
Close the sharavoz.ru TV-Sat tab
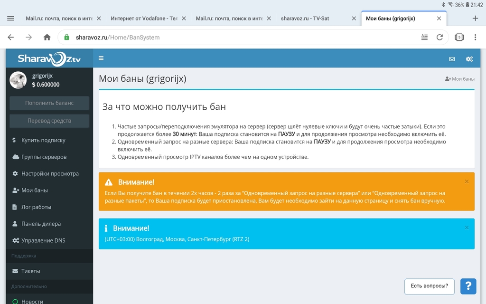pos(354,19)
